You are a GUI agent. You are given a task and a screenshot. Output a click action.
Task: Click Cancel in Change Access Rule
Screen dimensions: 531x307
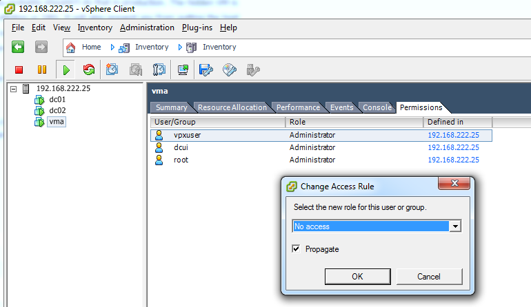[x=429, y=277]
